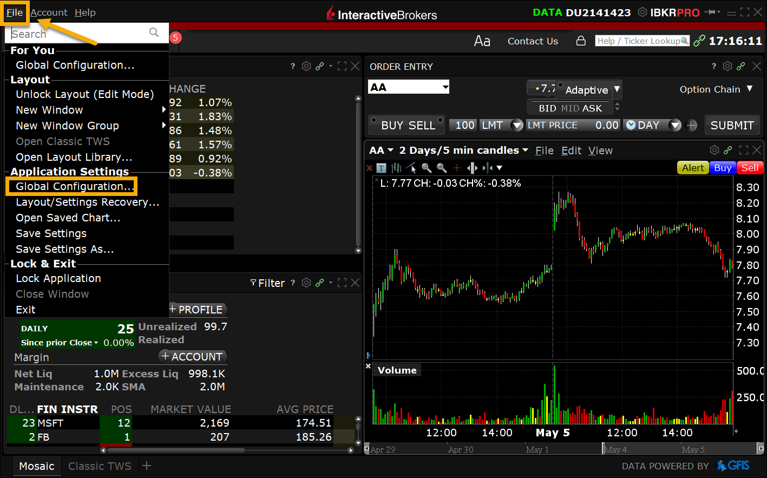Image resolution: width=767 pixels, height=478 pixels.
Task: Click the Search magnifier in File menu
Action: coord(154,32)
